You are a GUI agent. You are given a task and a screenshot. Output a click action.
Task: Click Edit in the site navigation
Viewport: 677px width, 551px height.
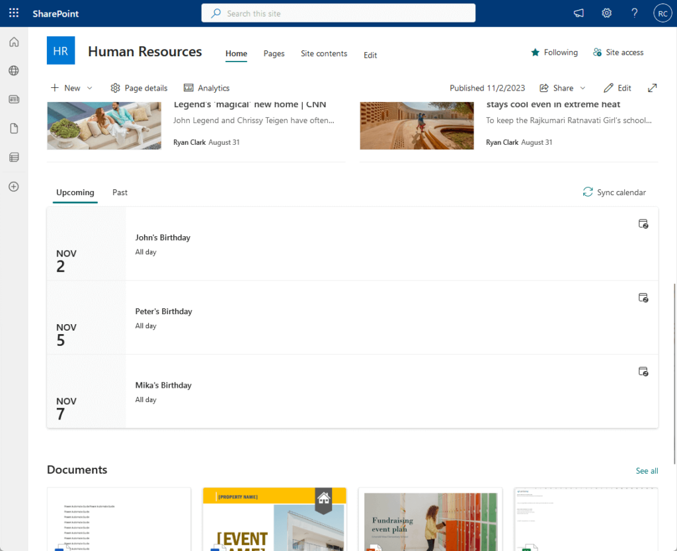coord(370,56)
